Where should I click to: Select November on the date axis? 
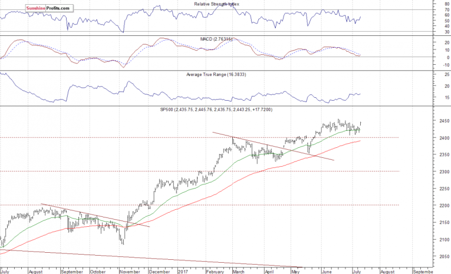(x=129, y=271)
